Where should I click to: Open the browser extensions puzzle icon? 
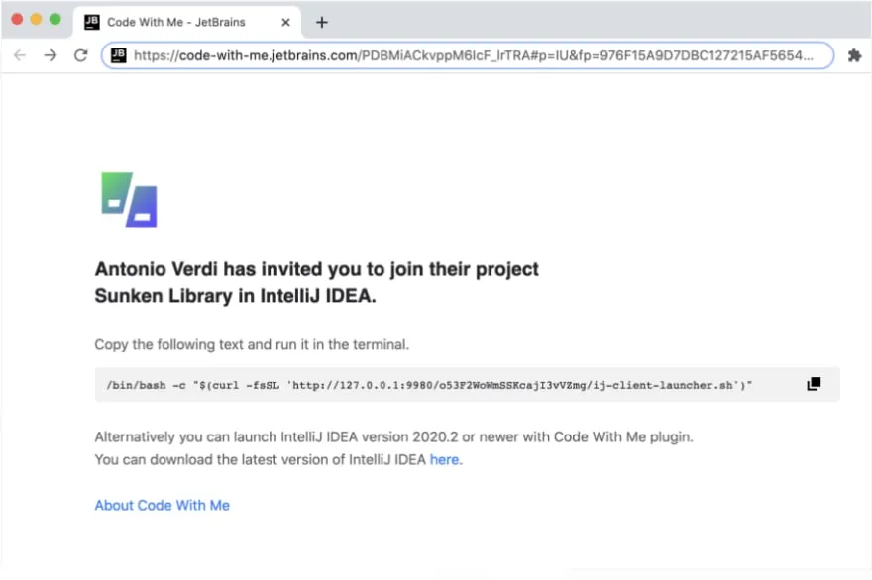click(854, 55)
